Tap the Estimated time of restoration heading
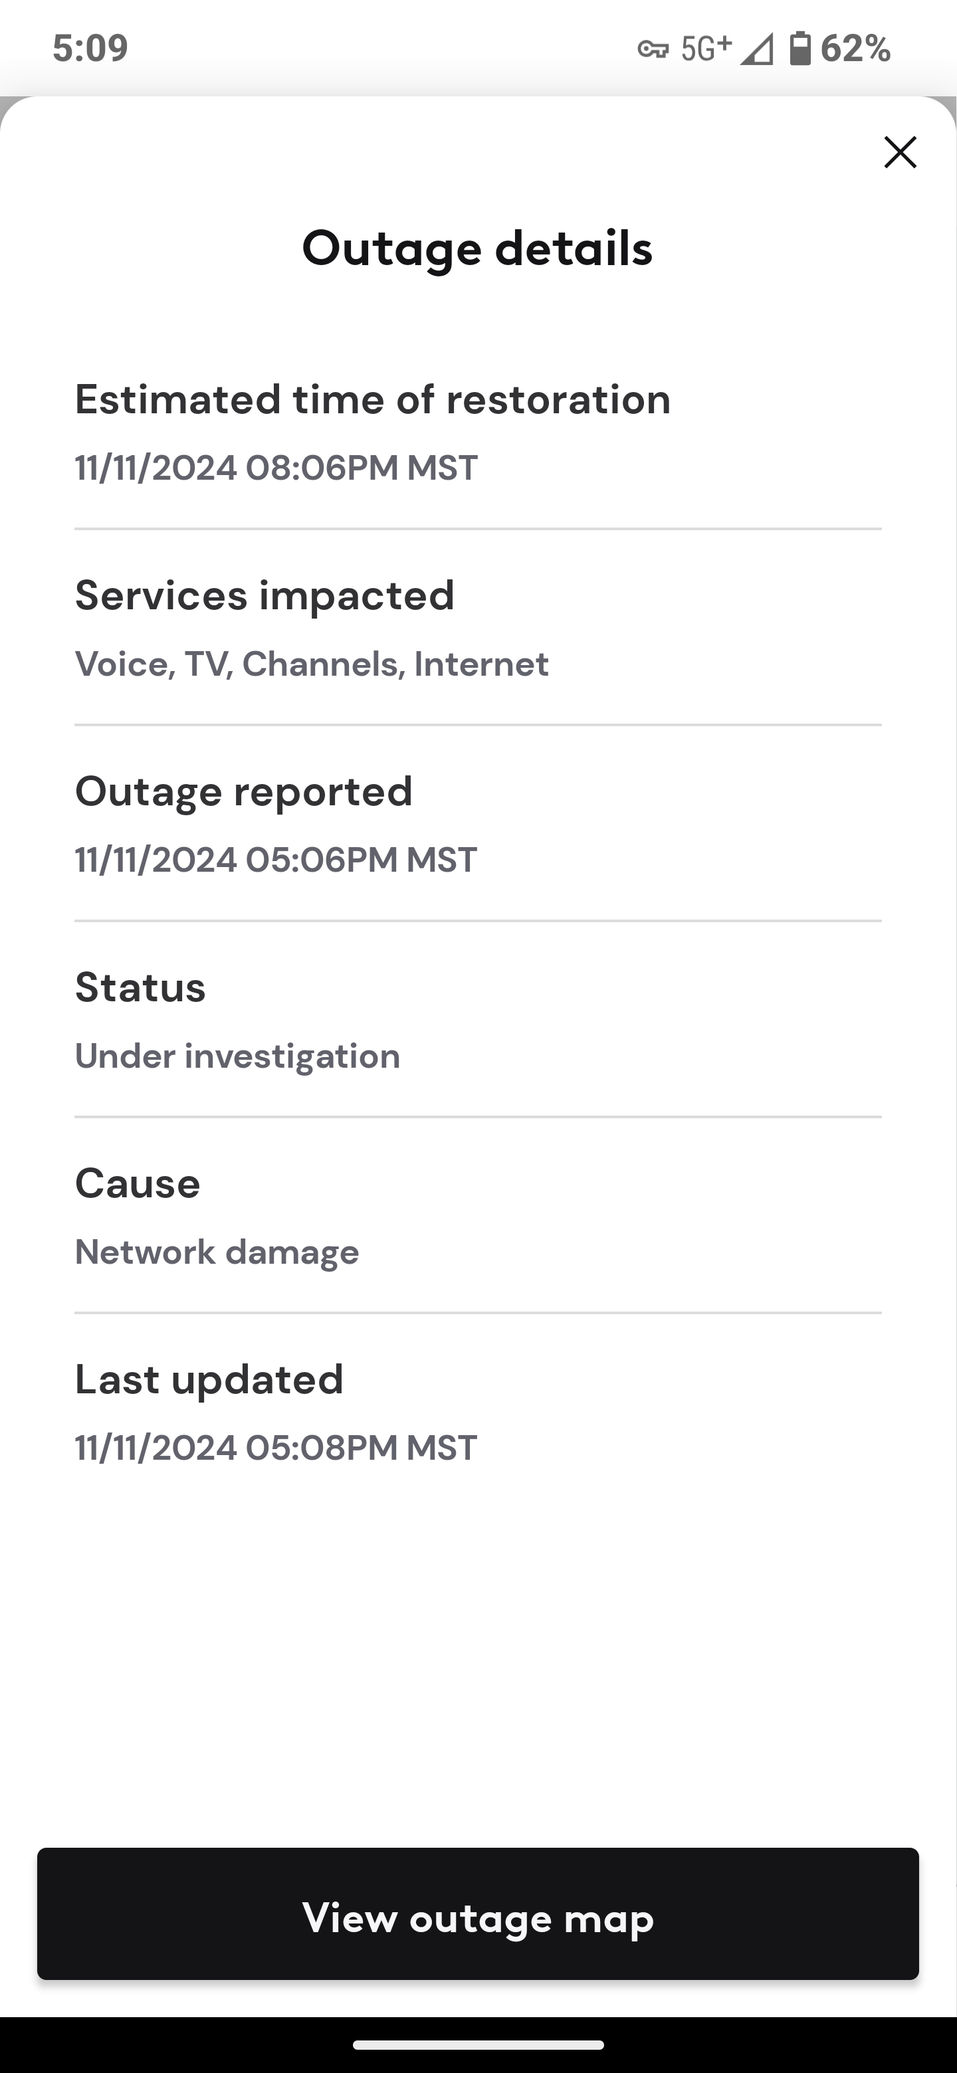 point(373,399)
